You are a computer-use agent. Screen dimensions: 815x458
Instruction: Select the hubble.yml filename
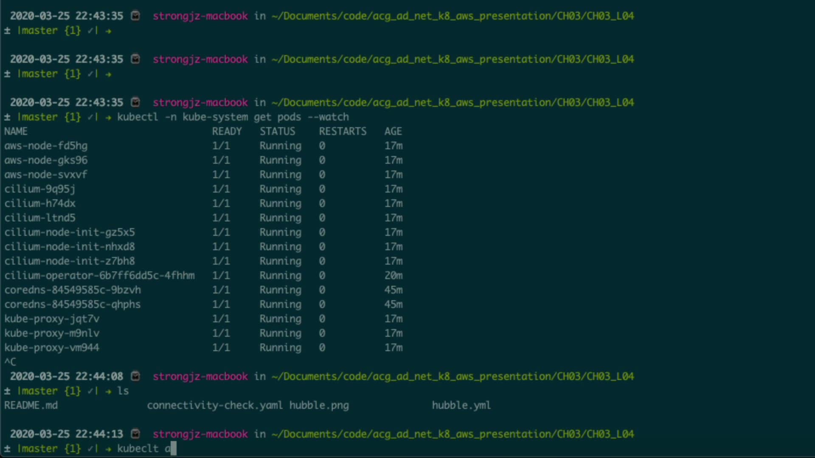(461, 405)
